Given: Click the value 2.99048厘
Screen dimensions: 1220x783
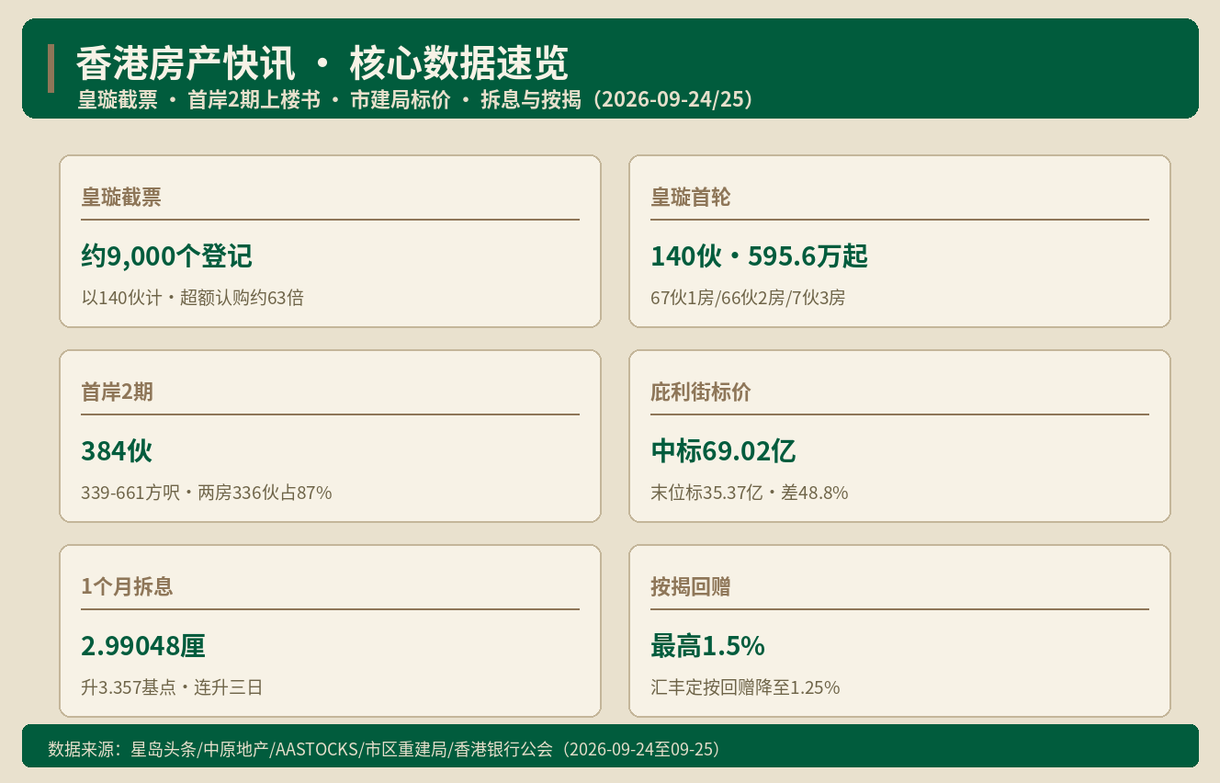Looking at the screenshot, I should pyautogui.click(x=143, y=646).
